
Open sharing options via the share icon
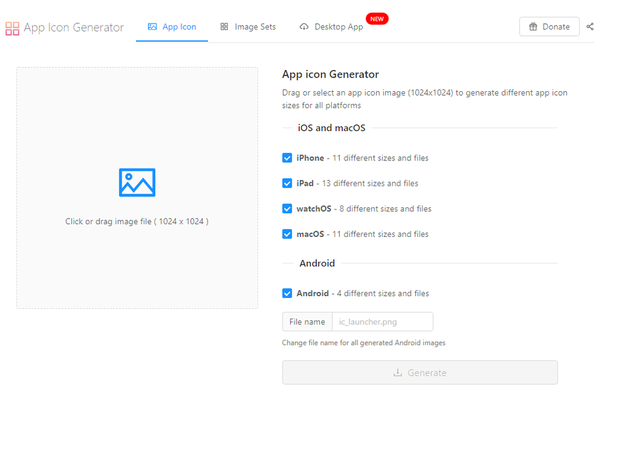[x=590, y=27]
